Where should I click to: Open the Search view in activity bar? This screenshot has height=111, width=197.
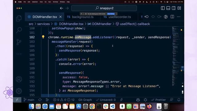pyautogui.click(x=19, y=30)
